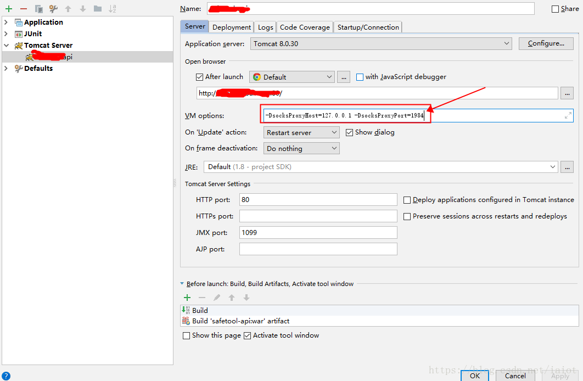Screen dimensions: 583x381
Task: Open On frame deactivation dropdown
Action: [x=301, y=148]
